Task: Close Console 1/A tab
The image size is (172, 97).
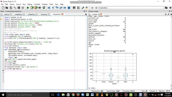Action: (x=101, y=14)
